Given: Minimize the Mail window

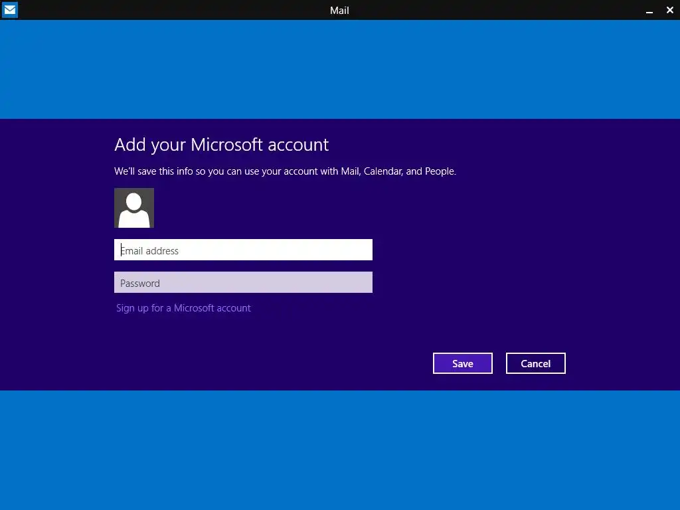Looking at the screenshot, I should (649, 11).
